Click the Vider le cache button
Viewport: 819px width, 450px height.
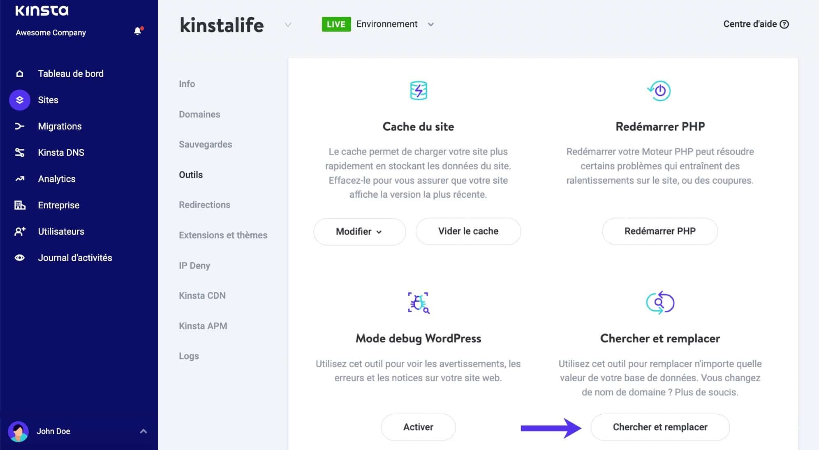click(468, 231)
